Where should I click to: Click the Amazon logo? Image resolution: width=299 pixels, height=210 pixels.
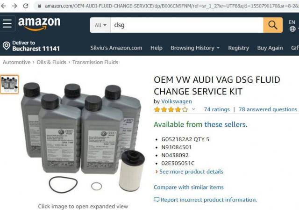pos(39,24)
